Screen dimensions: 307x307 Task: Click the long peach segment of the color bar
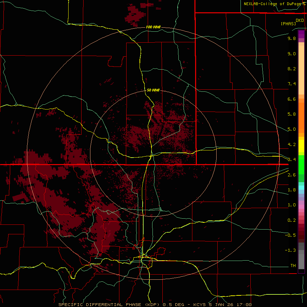(301, 70)
